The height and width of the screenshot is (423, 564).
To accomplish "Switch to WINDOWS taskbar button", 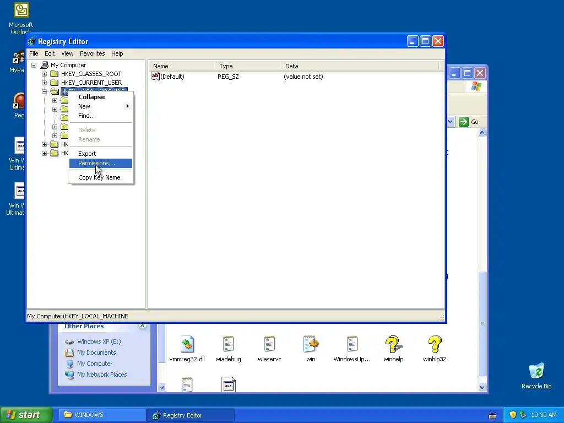I will pyautogui.click(x=102, y=415).
